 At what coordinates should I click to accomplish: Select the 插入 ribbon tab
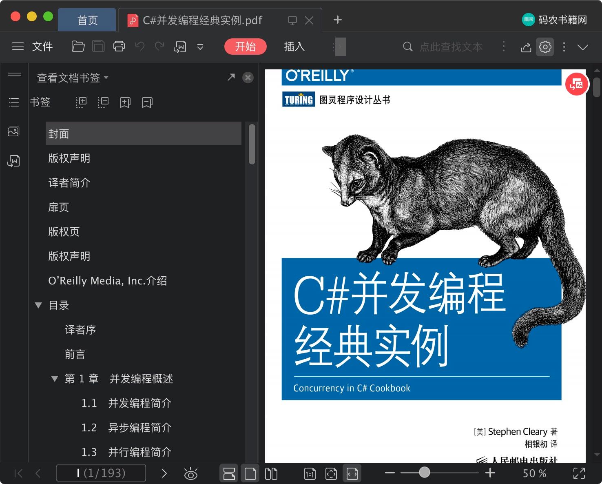point(294,47)
